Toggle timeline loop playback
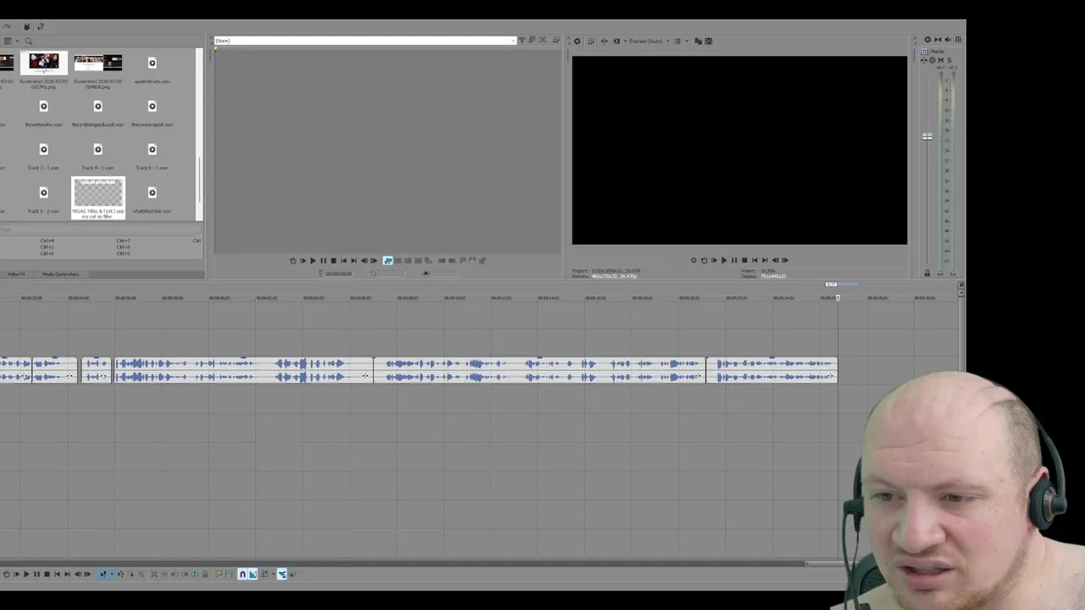This screenshot has height=610, width=1085. [7, 574]
